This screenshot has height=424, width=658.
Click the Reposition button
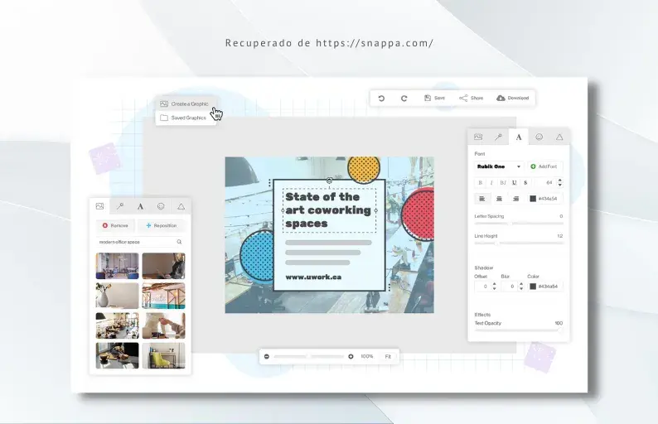[161, 225]
